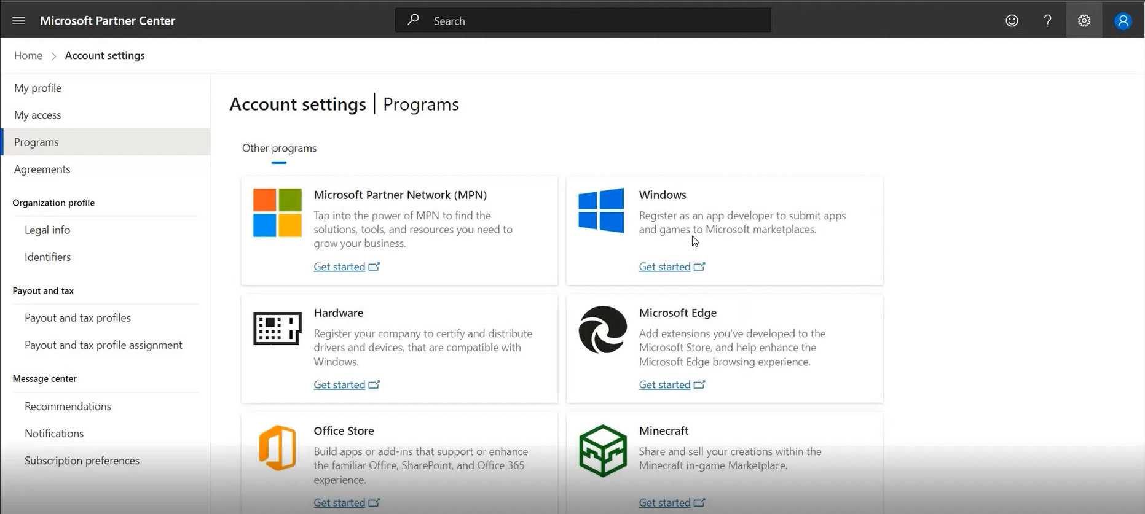
Task: Click Get started for Hardware
Action: [339, 384]
